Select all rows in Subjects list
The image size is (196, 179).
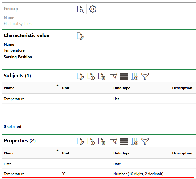(124, 76)
